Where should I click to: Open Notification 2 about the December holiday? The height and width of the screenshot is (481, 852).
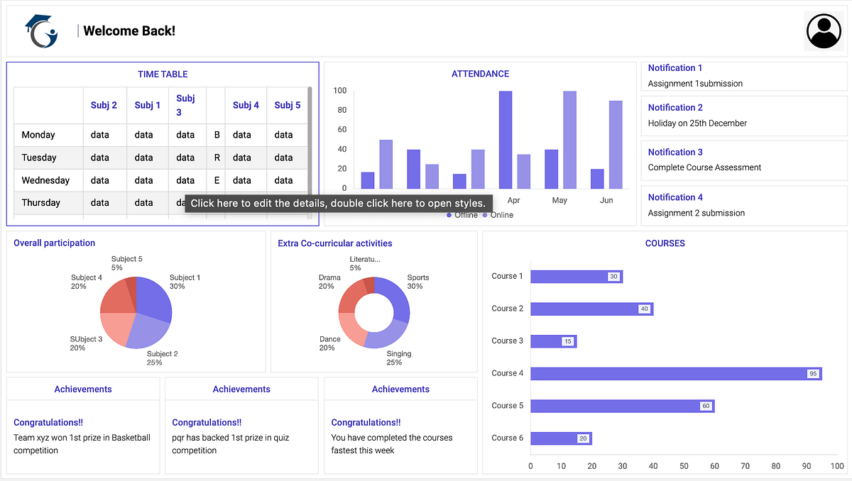coord(743,115)
